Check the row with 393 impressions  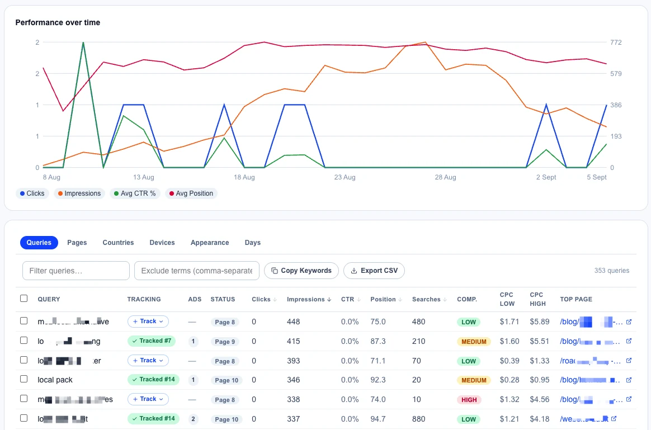[23, 360]
